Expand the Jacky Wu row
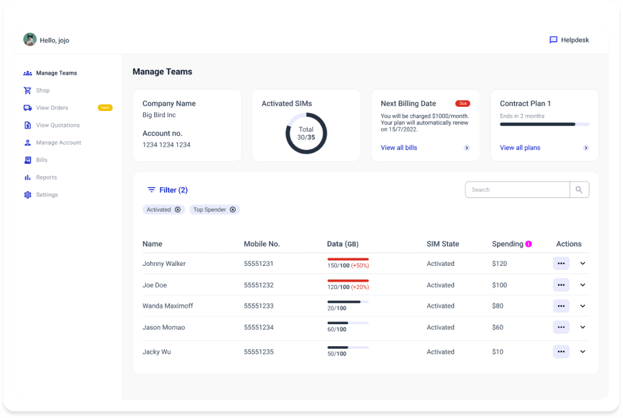Screen dimensions: 623x418 pos(583,352)
